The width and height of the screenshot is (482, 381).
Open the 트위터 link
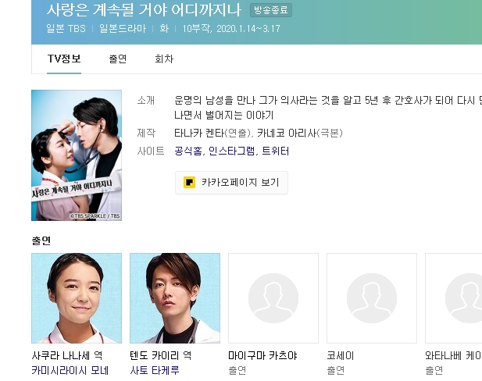(x=276, y=151)
